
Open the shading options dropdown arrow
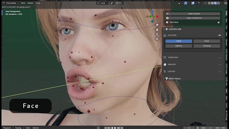pos(222,3)
